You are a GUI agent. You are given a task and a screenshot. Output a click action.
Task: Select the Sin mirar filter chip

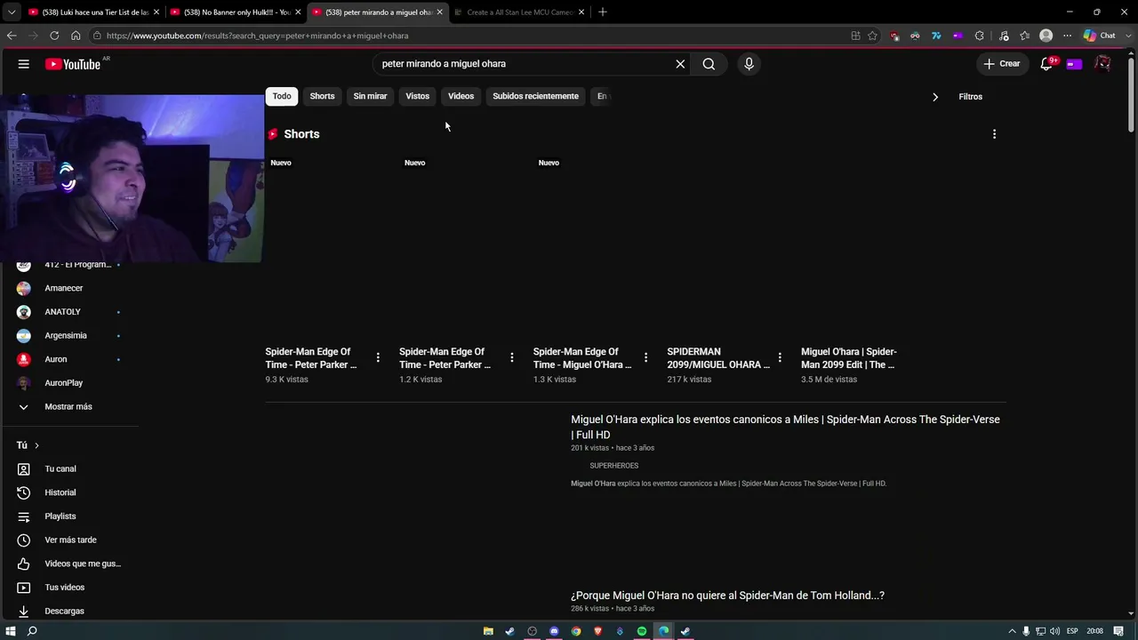coord(370,96)
